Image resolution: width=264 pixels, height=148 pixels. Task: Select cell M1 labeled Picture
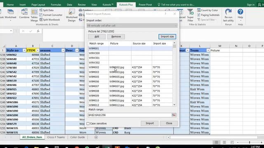220,50
